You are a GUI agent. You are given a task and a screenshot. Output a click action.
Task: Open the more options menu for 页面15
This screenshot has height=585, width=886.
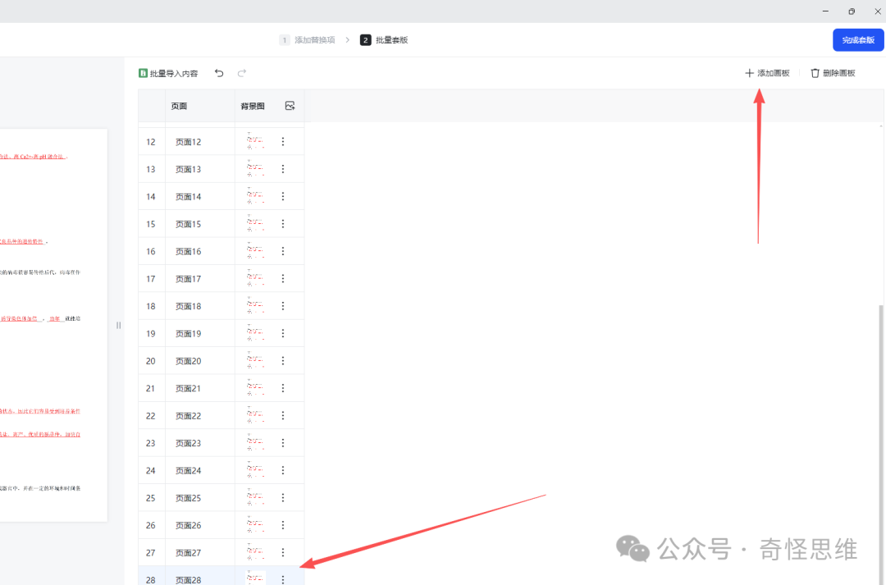[x=283, y=224]
